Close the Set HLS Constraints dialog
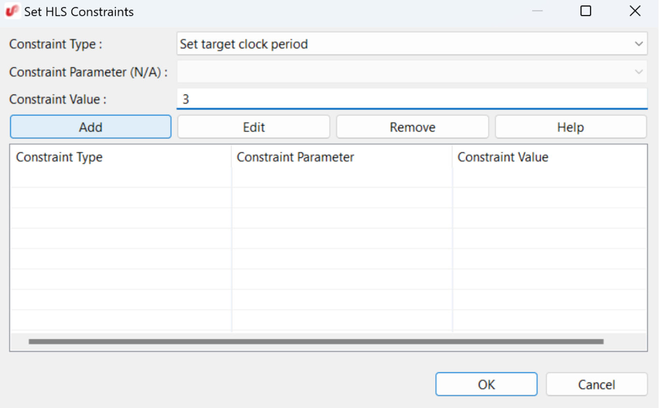Viewport: 659px width, 408px height. 635,11
